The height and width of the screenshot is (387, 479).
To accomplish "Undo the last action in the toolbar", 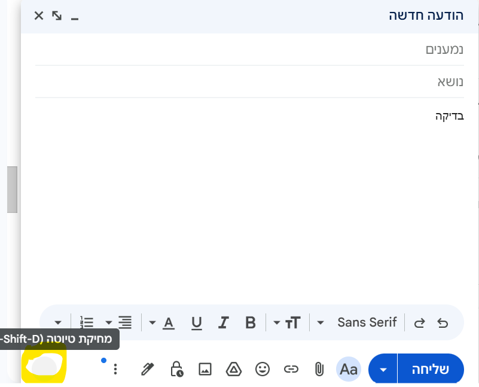I will coord(443,323).
